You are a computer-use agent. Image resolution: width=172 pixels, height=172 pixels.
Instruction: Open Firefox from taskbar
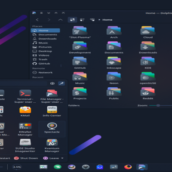[128, 167]
